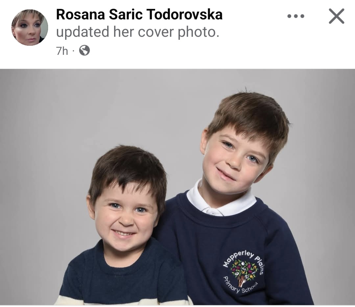Click the globe public audience icon

(x=84, y=51)
